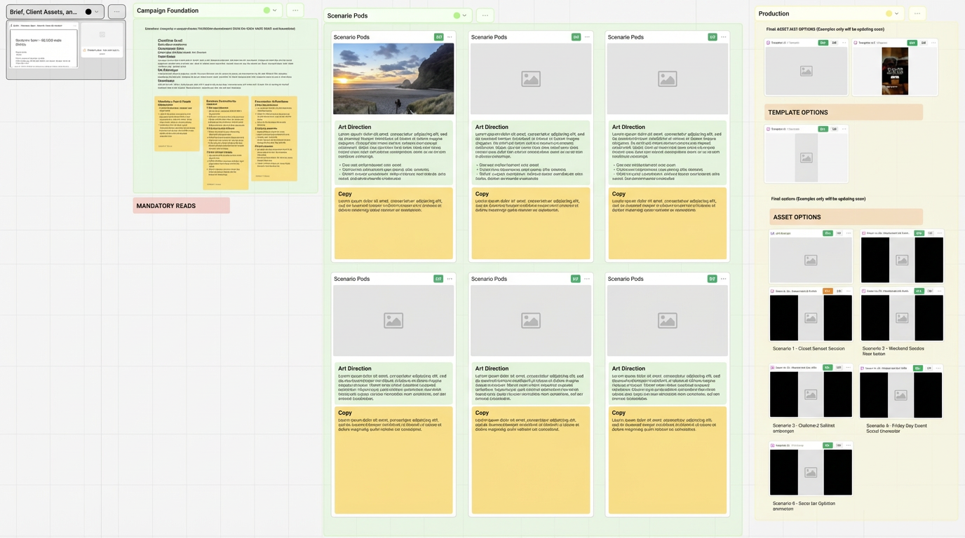Open the more options menu beside Campaign Foundation
The width and height of the screenshot is (965, 538).
click(295, 11)
